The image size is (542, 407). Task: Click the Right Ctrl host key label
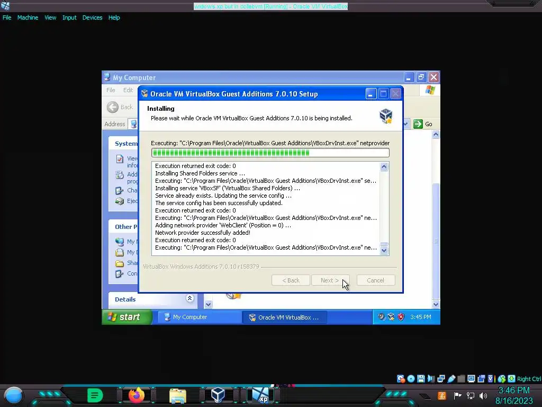tap(529, 379)
